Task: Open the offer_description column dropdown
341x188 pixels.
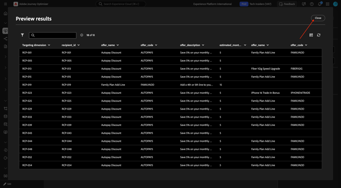Action: pyautogui.click(x=203, y=45)
